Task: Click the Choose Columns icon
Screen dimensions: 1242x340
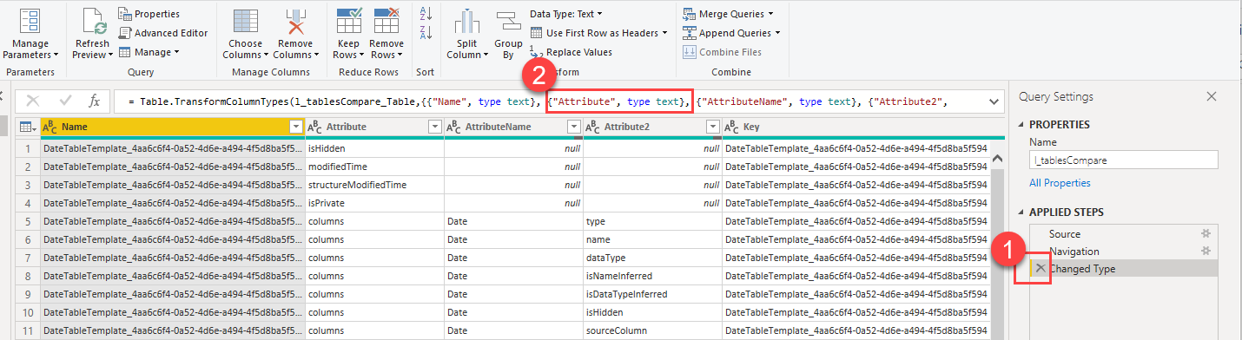Action: coord(246,21)
